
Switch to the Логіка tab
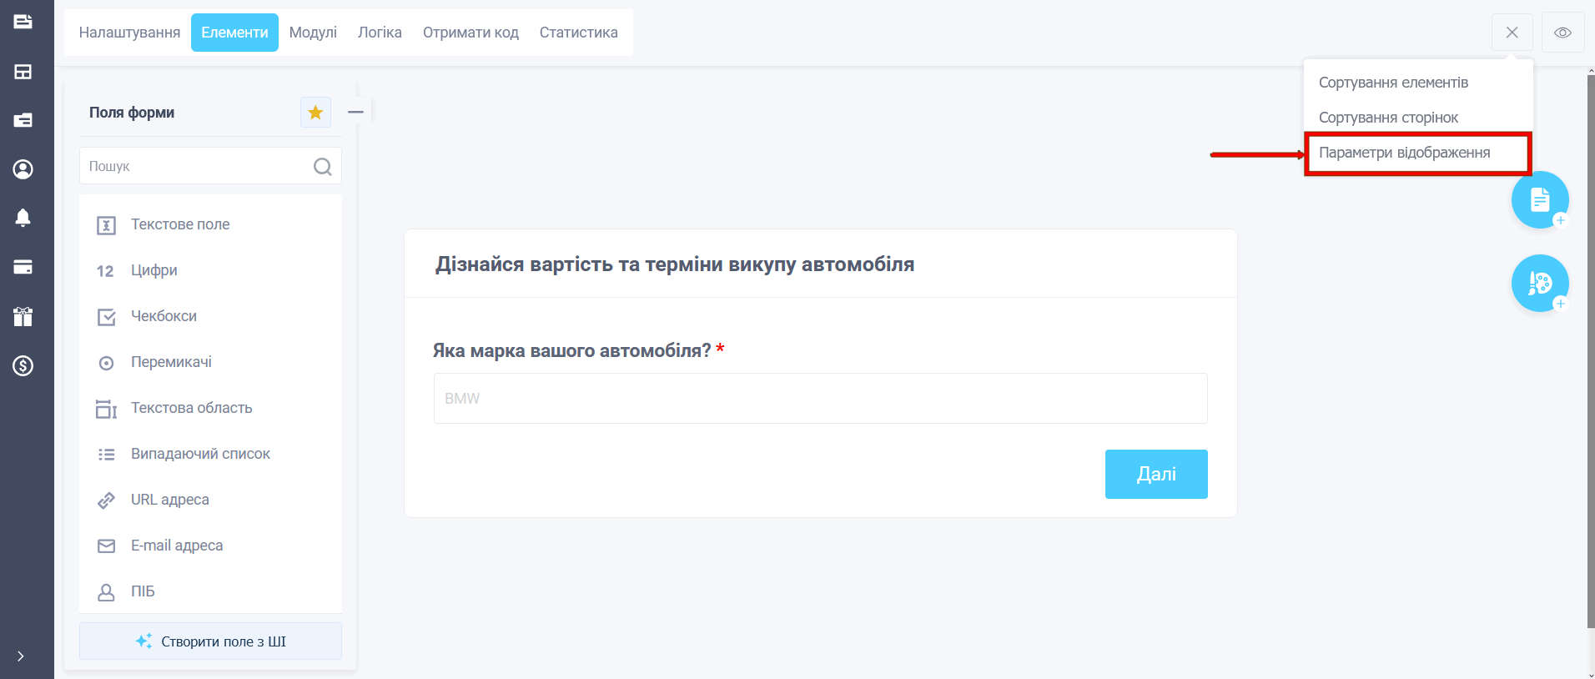click(380, 33)
